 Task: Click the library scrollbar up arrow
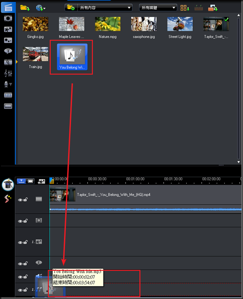(x=238, y=15)
